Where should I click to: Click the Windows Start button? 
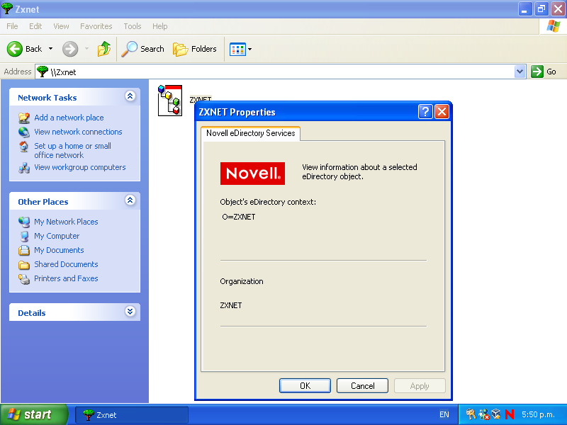[x=34, y=414]
